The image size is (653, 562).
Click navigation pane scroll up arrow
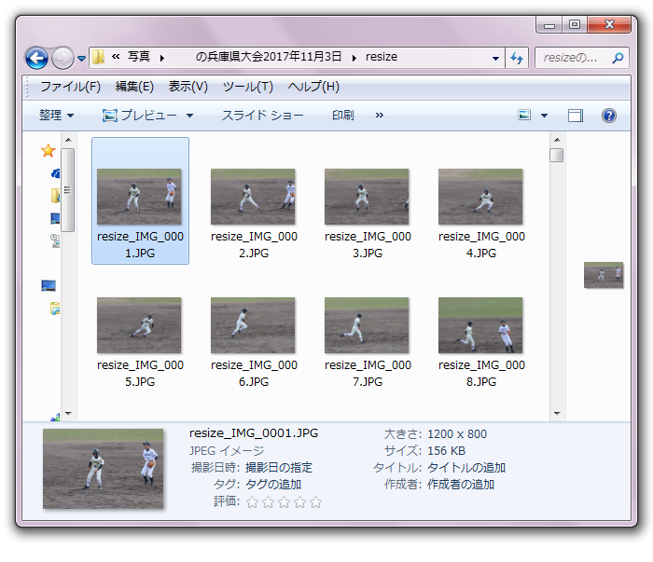click(x=68, y=140)
